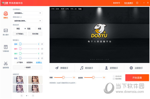Tick the 同步录制 sync recording checkbox
The image size is (150, 99).
click(x=114, y=79)
